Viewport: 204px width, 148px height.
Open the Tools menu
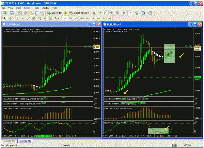36,8
